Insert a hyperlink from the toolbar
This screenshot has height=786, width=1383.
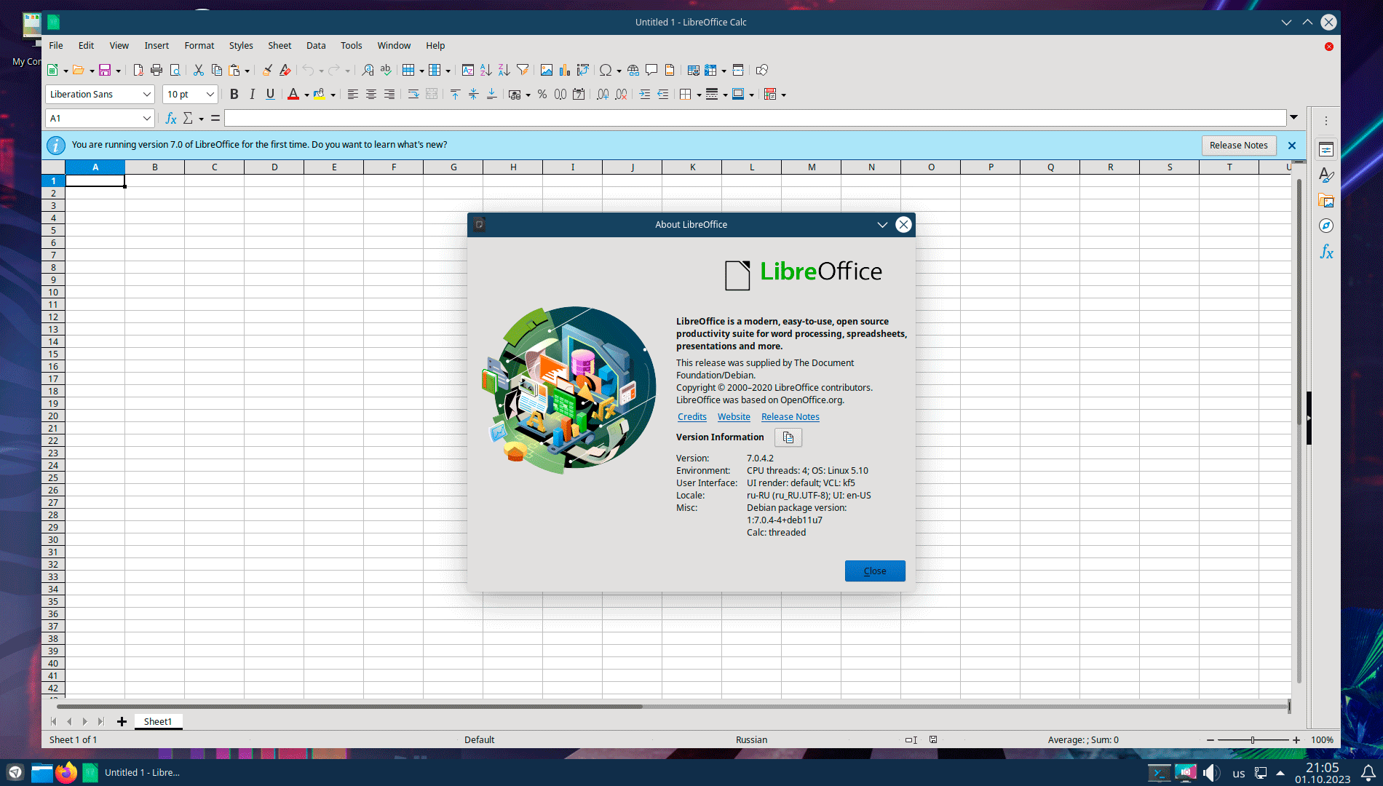(633, 70)
